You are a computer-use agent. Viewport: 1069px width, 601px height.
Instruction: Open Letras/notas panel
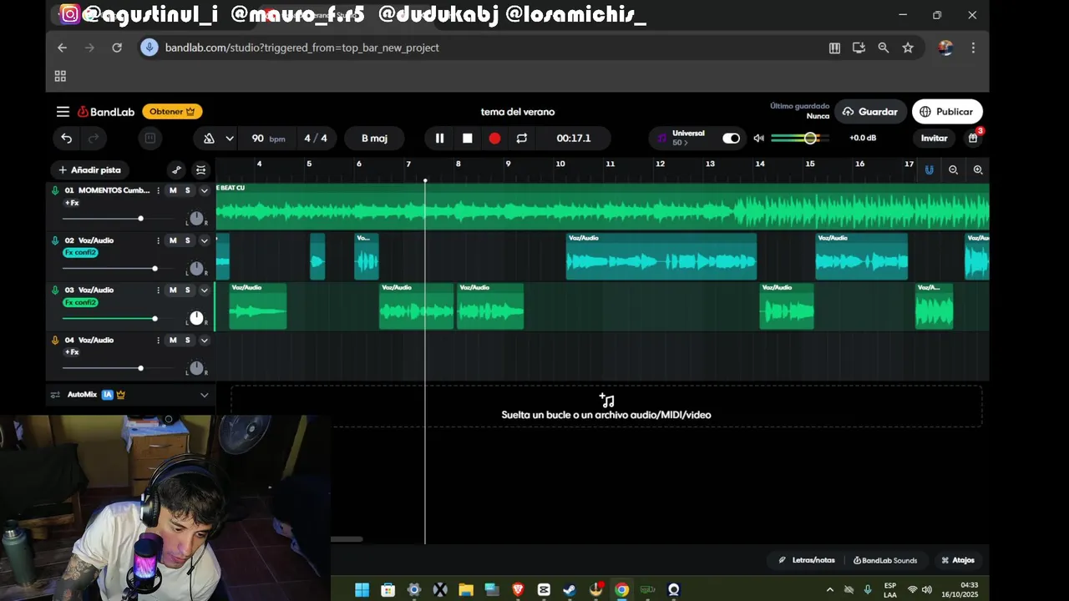807,560
